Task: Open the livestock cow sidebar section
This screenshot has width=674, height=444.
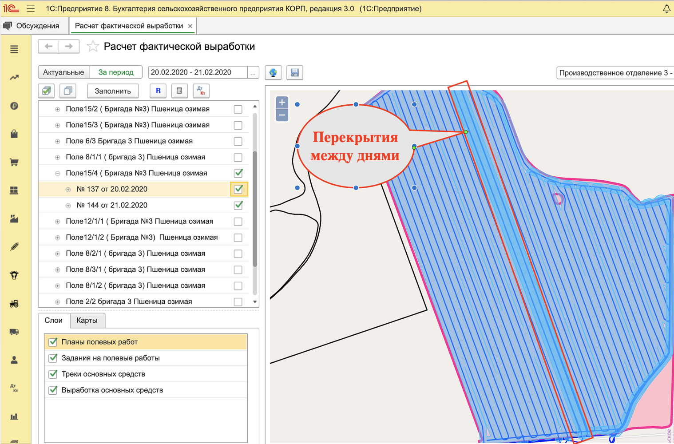Action: [x=14, y=275]
